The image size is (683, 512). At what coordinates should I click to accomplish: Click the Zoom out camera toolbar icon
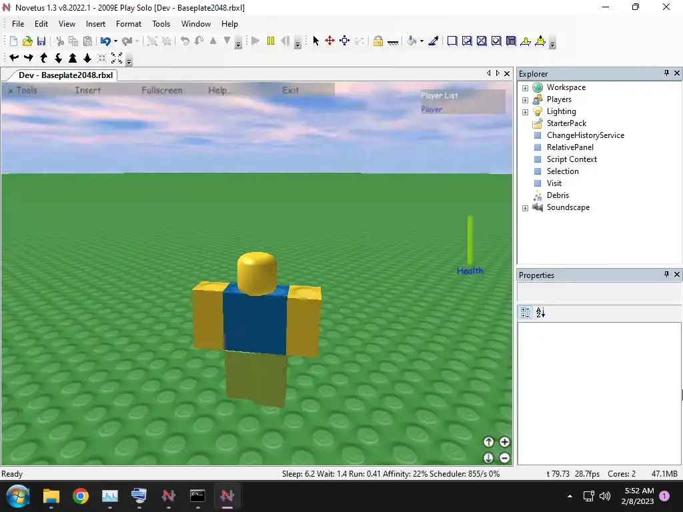click(x=87, y=57)
